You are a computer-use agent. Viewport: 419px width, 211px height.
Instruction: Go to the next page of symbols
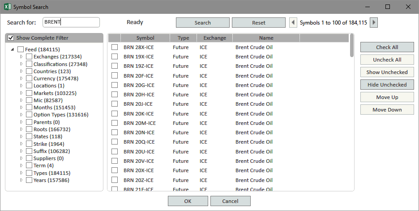tap(374, 23)
